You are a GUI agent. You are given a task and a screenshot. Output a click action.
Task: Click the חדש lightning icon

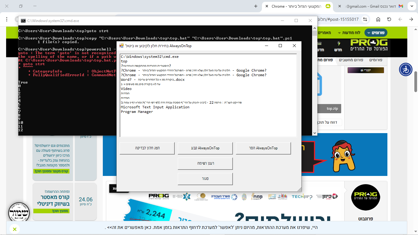339,43
